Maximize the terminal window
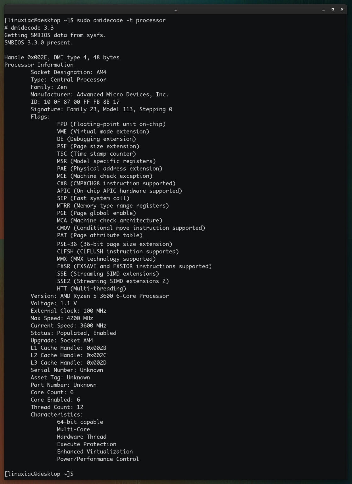This screenshot has width=352, height=484. 332,9
